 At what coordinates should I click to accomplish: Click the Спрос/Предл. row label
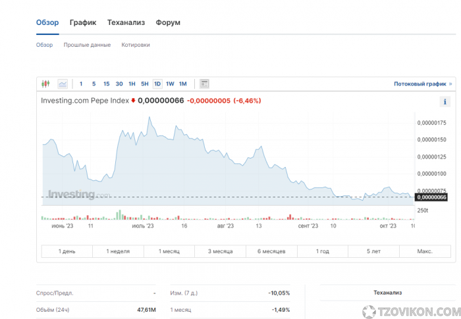(55, 293)
